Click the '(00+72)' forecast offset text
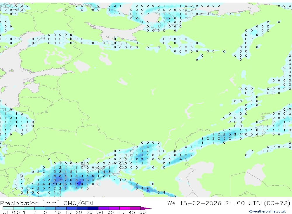The width and height of the screenshot is (292, 214). [277, 203]
